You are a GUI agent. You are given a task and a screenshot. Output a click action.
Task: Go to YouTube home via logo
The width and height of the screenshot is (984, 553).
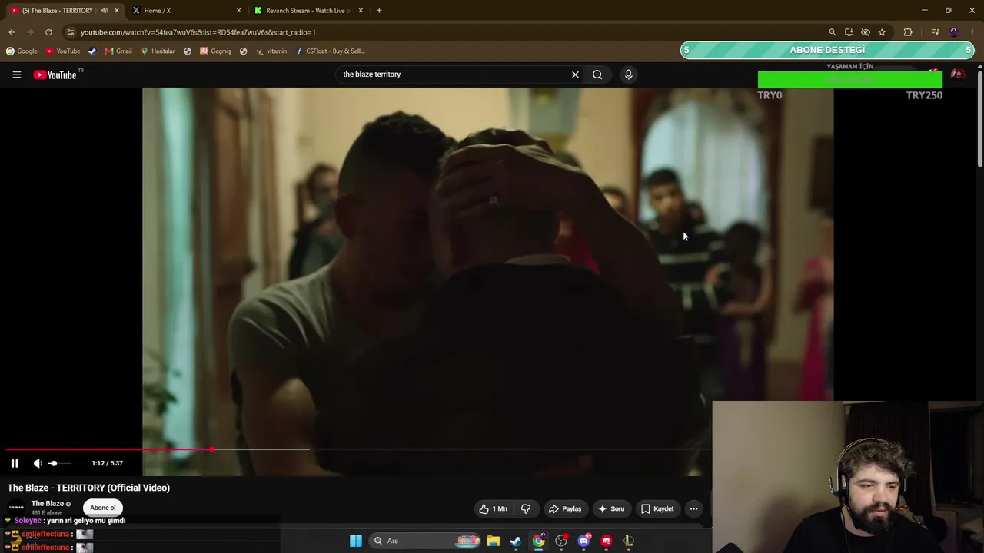[55, 75]
